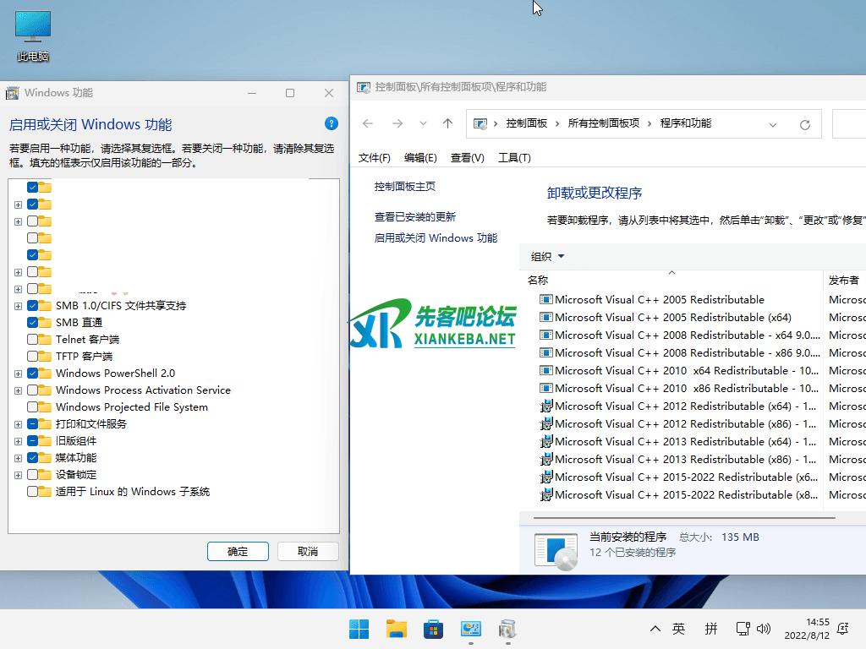Enable 适用于 Linux 的 Windows 子系统 checkbox
866x649 pixels.
point(33,491)
